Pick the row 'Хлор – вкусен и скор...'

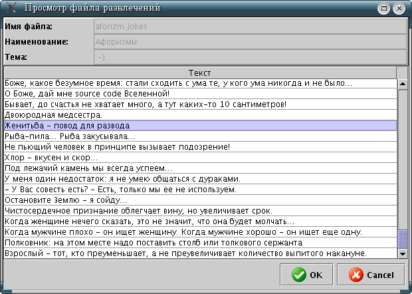pos(199,158)
